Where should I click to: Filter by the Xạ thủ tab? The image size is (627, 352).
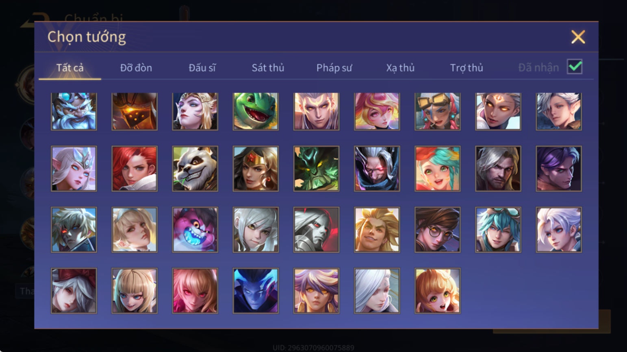400,68
